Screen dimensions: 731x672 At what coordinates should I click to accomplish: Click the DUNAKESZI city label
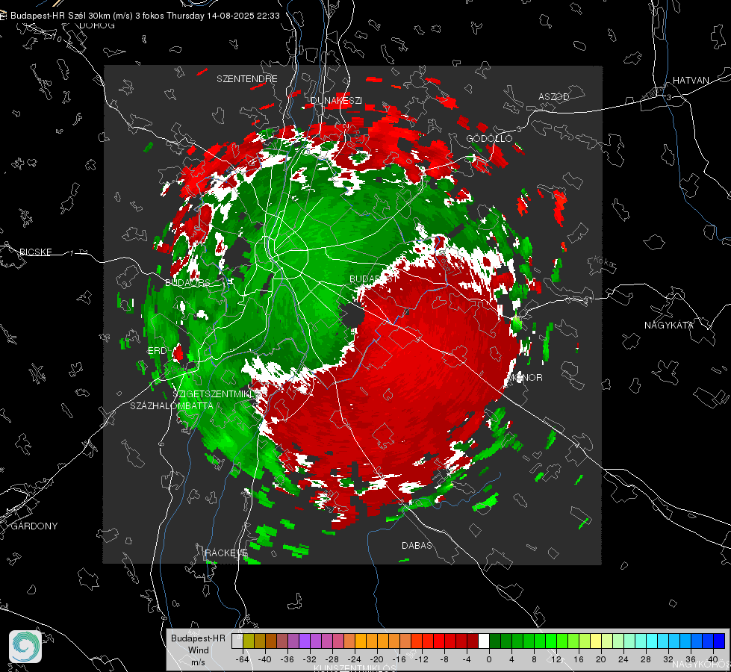click(x=336, y=100)
